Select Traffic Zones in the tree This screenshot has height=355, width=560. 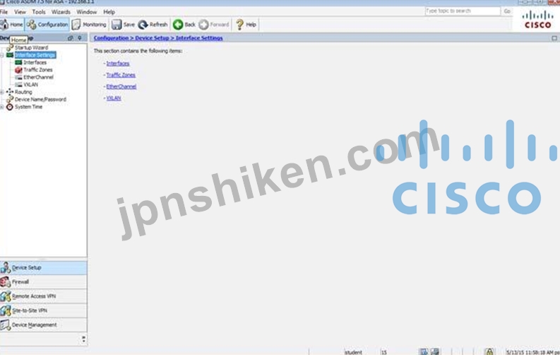(38, 70)
